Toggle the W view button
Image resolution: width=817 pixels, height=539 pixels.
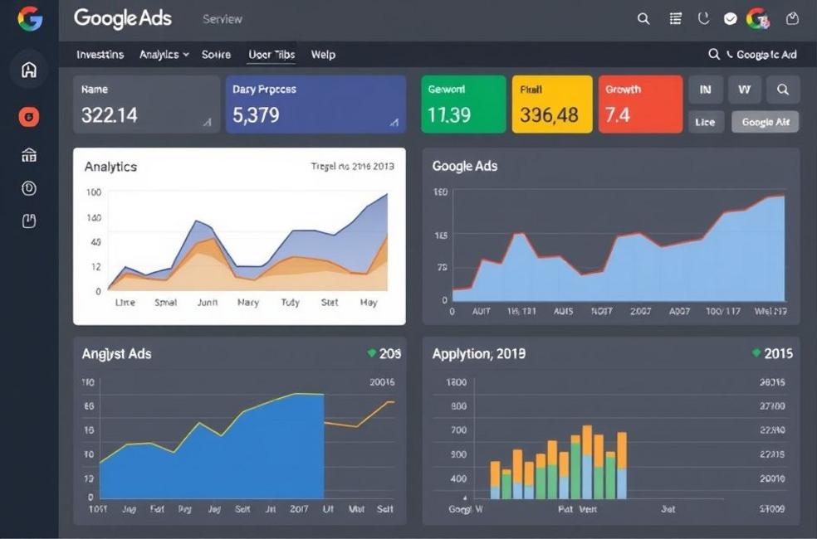click(744, 89)
